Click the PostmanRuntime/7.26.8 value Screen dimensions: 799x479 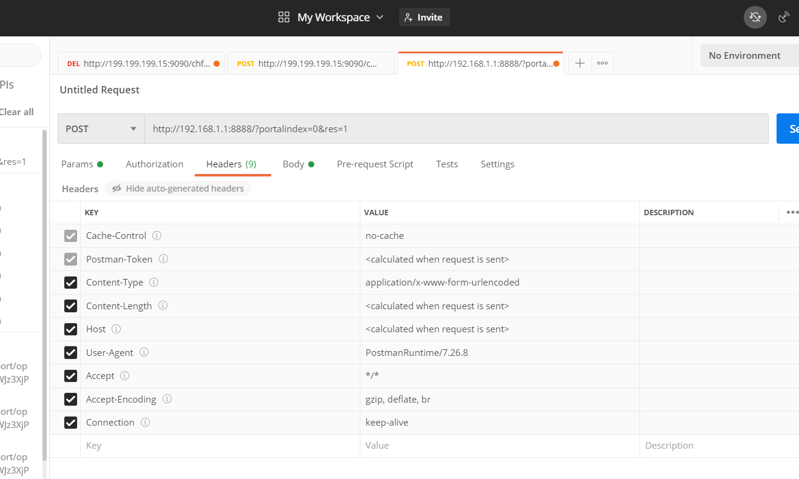(x=417, y=352)
